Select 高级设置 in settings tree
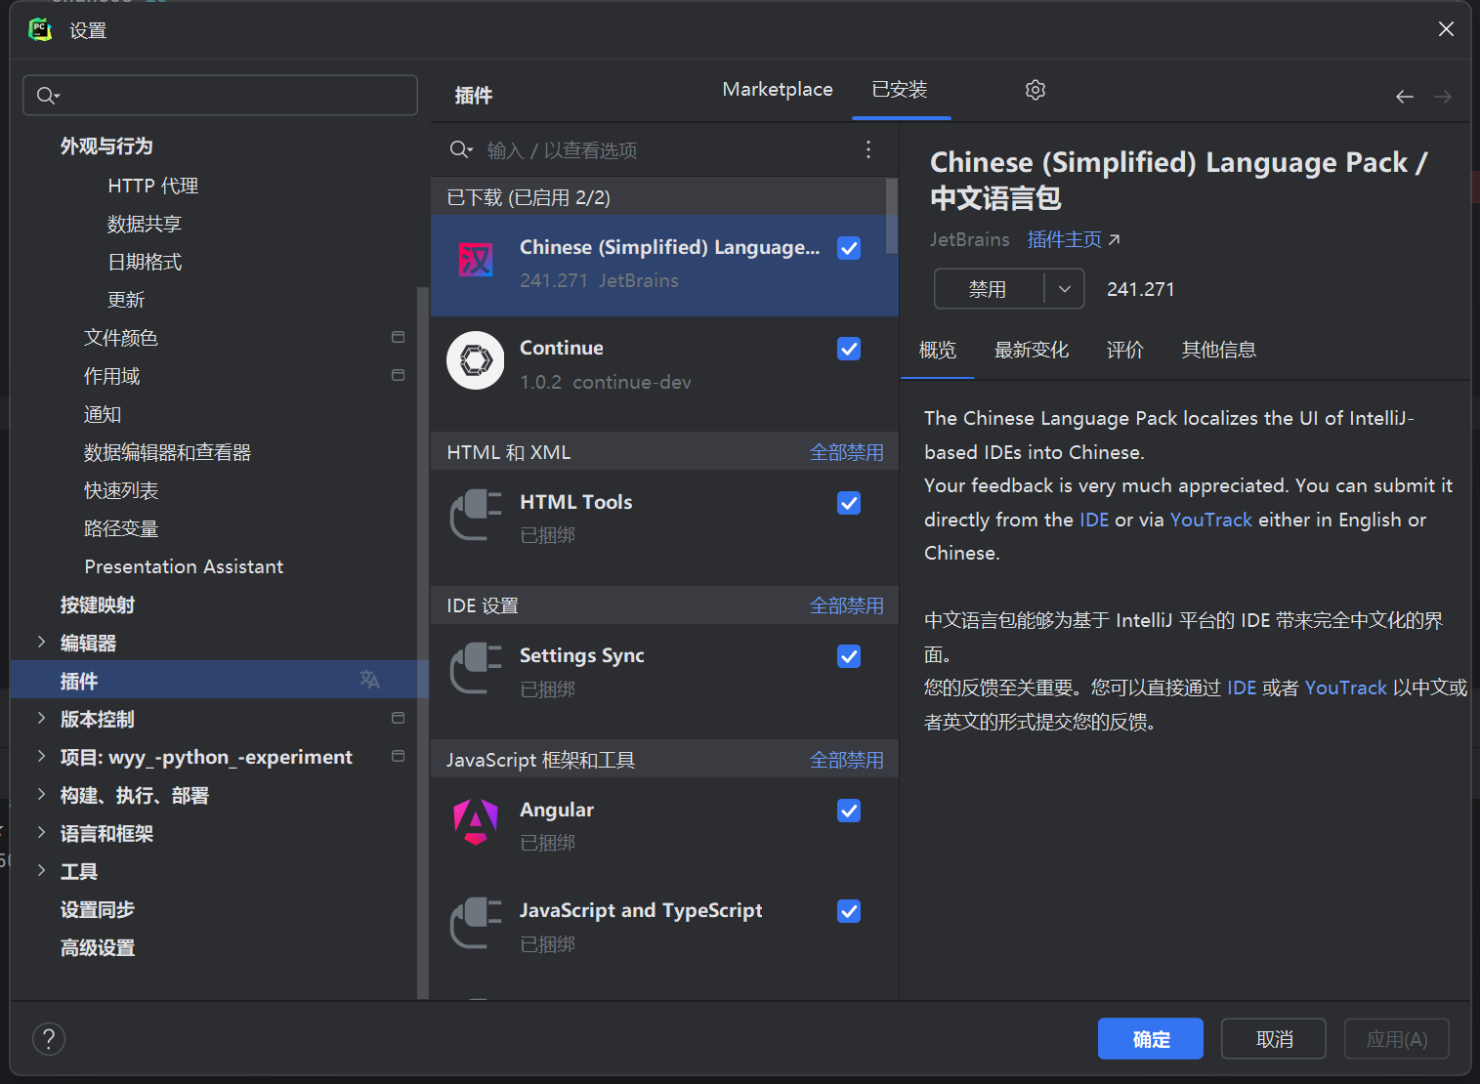Screen dimensions: 1480x1084 pyautogui.click(x=98, y=947)
